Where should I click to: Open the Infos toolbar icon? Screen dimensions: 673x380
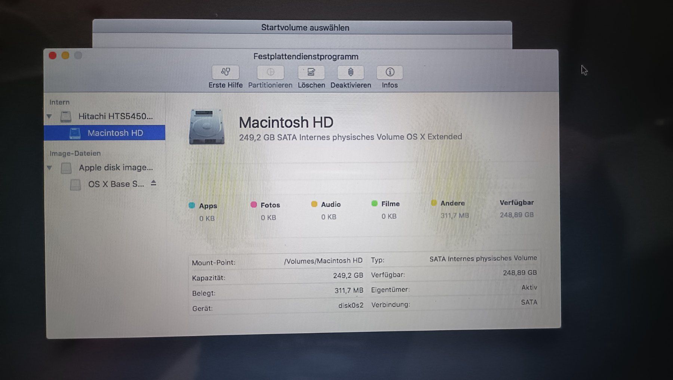[390, 72]
